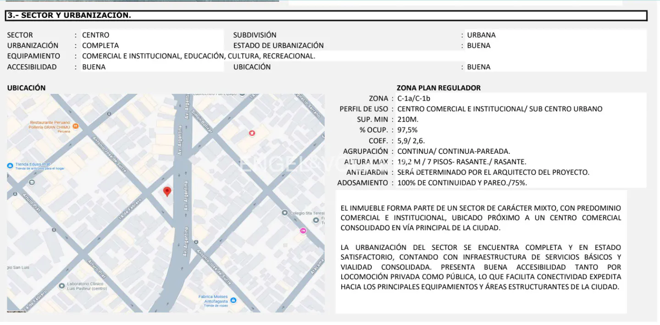This screenshot has height=325, width=660.
Task: Click the paragraph starting 'EL INMUEBLE FORMA PARTE'
Action: [481, 218]
